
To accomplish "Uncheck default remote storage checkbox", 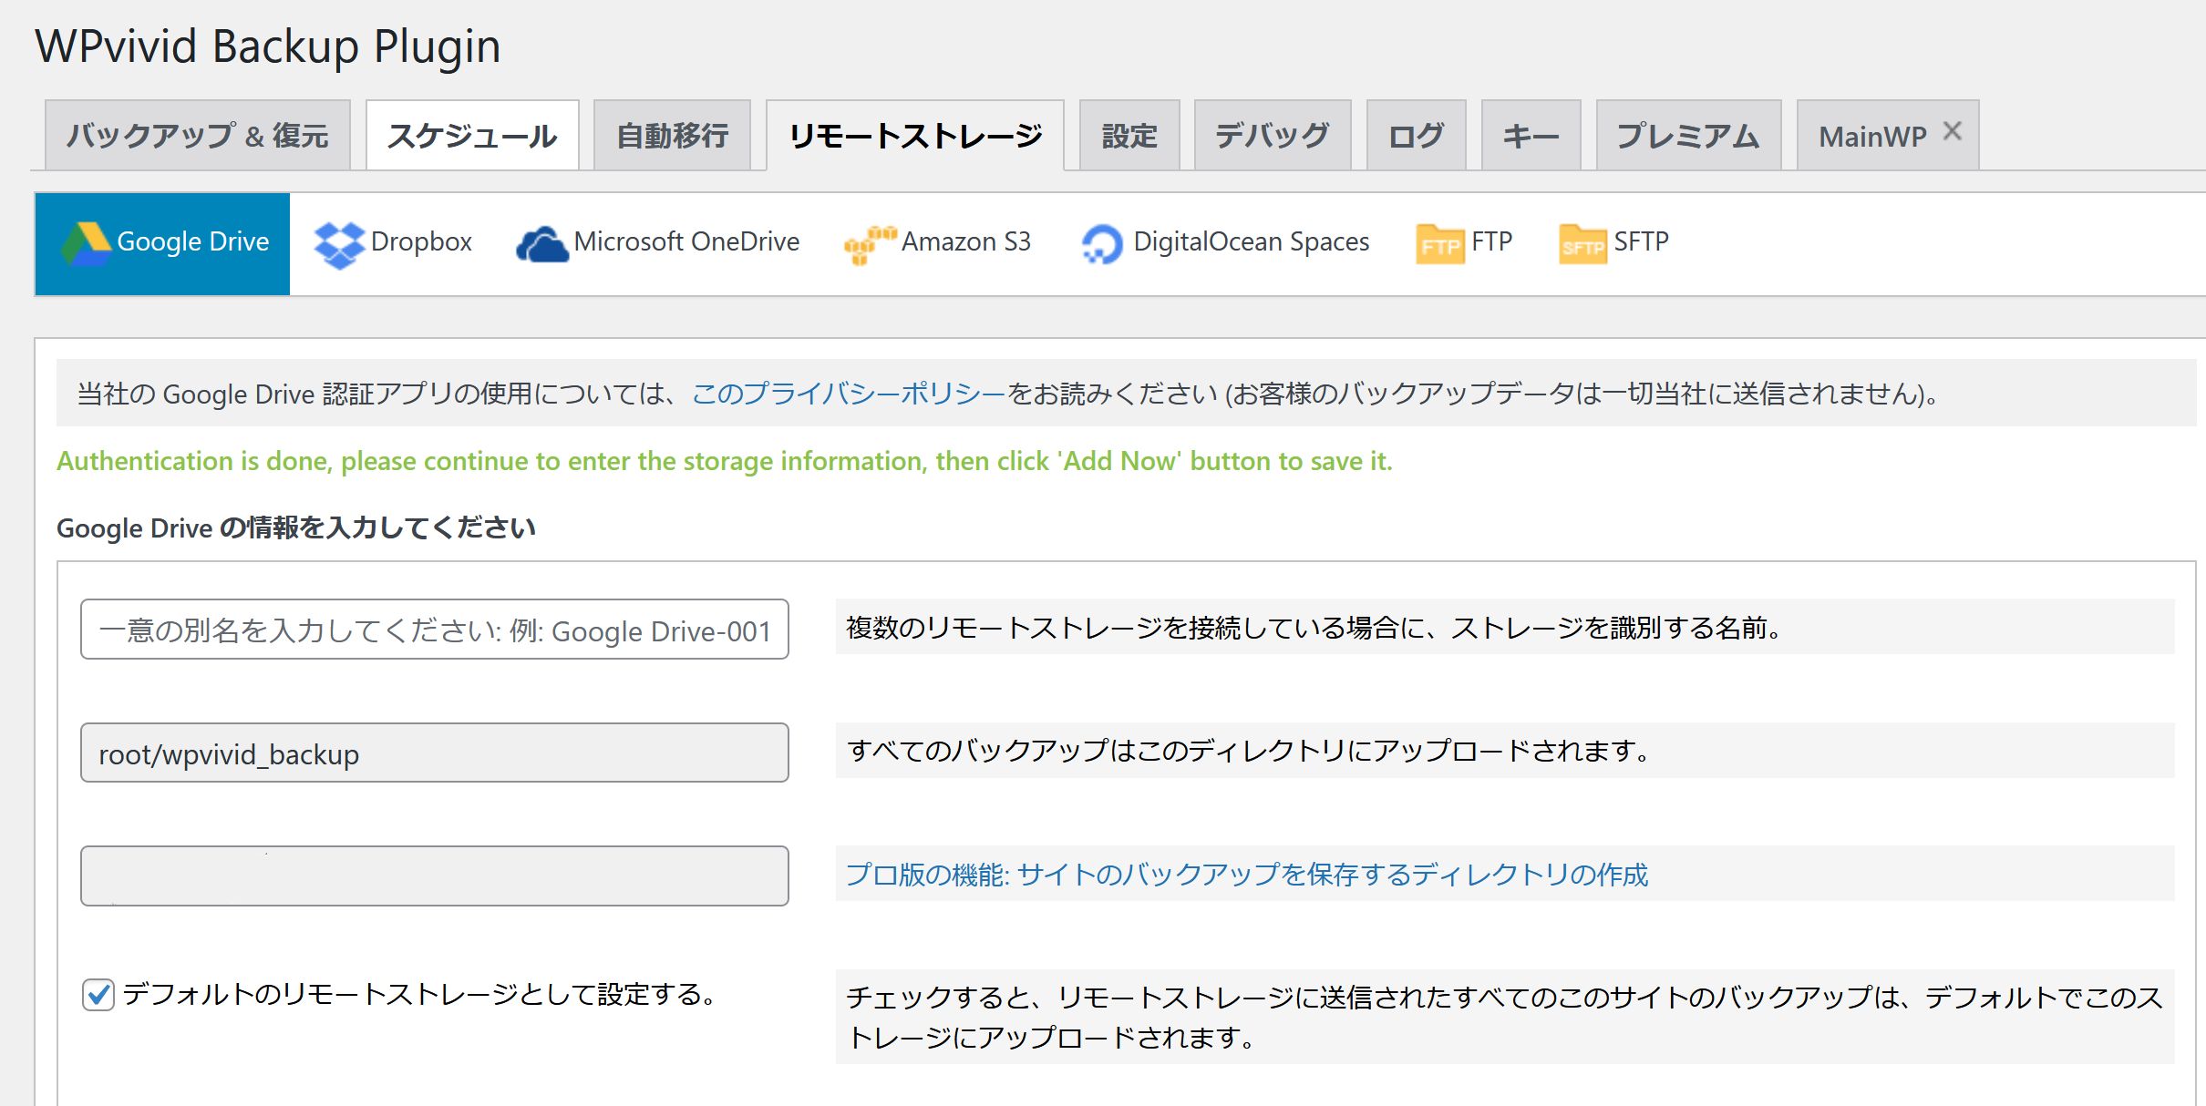I will coord(98,994).
